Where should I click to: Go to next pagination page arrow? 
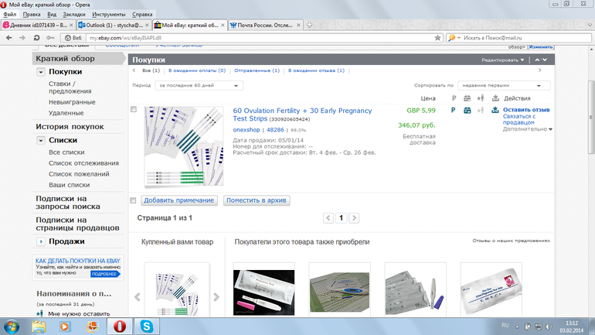click(x=355, y=219)
